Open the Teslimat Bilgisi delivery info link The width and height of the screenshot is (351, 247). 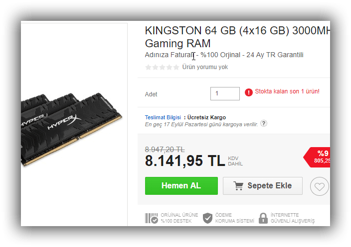[x=163, y=117]
